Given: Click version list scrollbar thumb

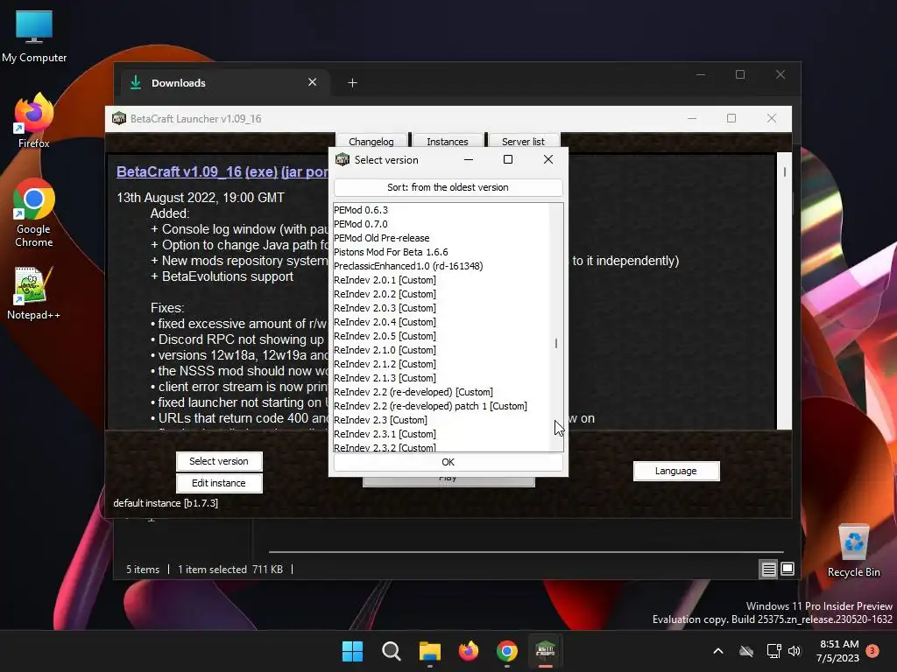Looking at the screenshot, I should click(x=556, y=343).
